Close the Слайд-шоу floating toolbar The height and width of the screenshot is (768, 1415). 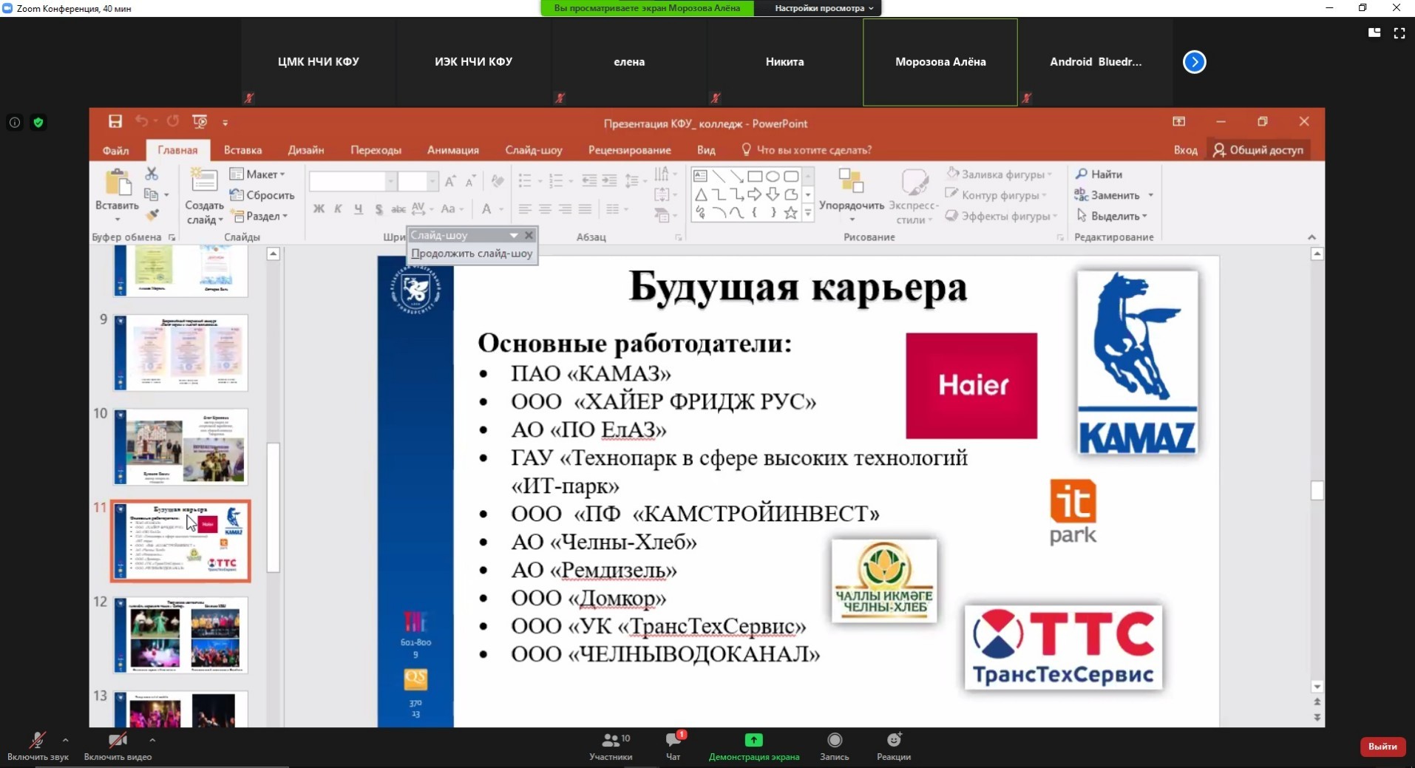coord(529,235)
